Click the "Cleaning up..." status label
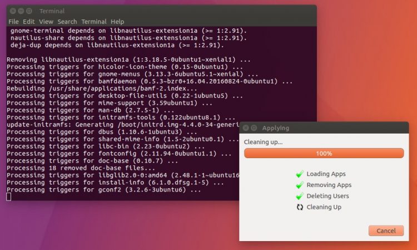Screen dimensions: 417x250 [x=264, y=142]
